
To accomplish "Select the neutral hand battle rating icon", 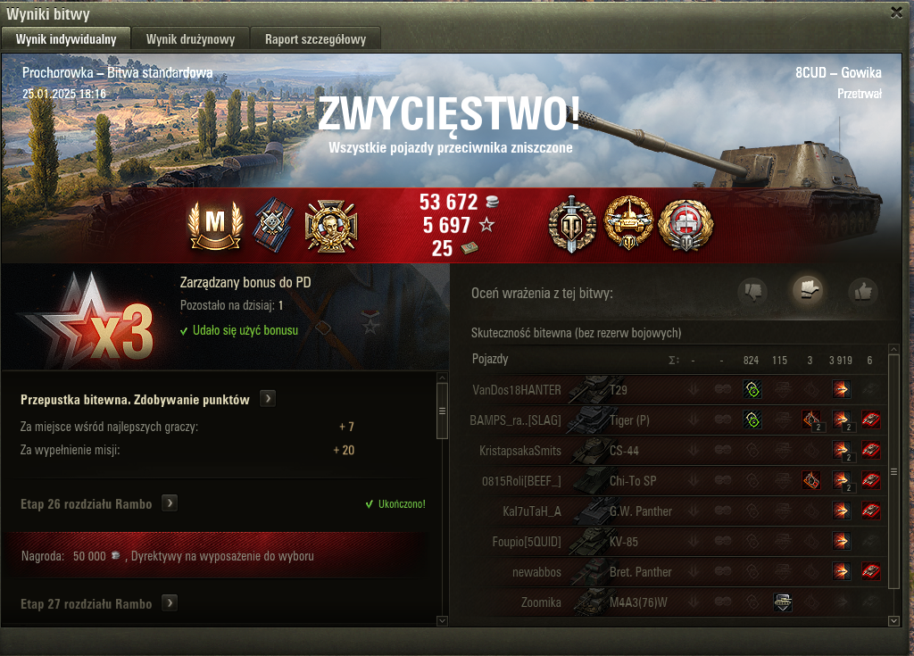I will (x=807, y=289).
